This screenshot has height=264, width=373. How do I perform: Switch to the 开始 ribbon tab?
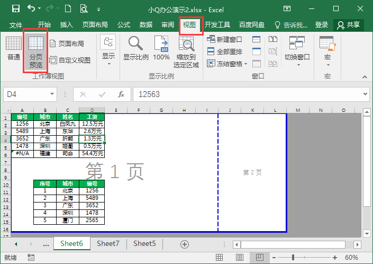(44, 25)
